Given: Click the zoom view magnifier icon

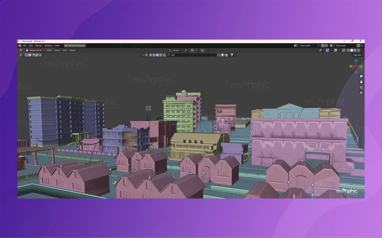Looking at the screenshot, I should [x=361, y=76].
